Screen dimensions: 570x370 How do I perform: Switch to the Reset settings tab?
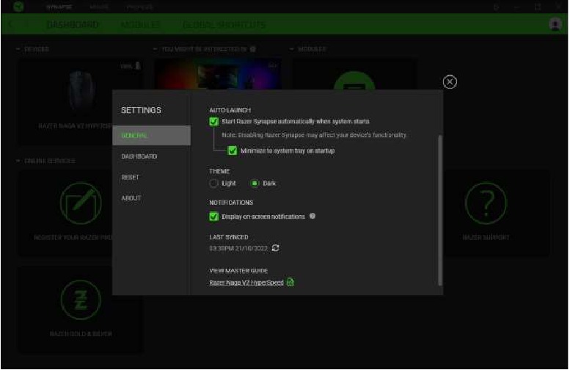coord(130,177)
